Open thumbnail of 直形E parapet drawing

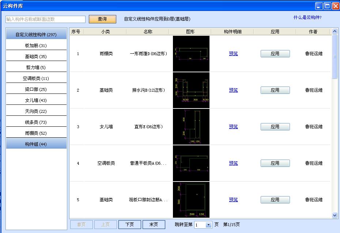point(191,127)
